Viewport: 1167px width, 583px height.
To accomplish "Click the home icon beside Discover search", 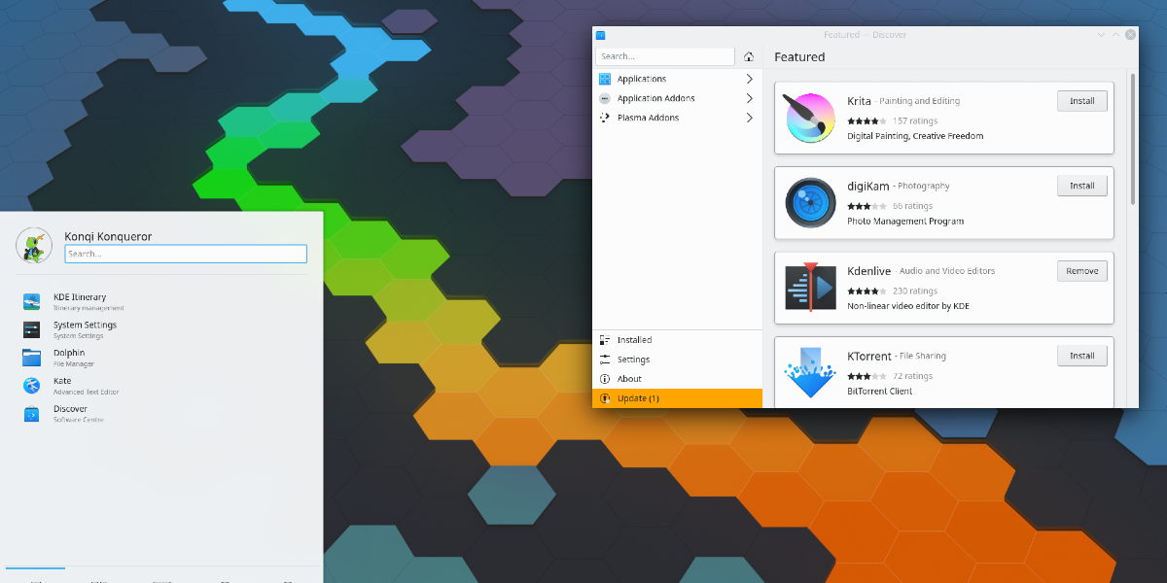I will pyautogui.click(x=749, y=56).
